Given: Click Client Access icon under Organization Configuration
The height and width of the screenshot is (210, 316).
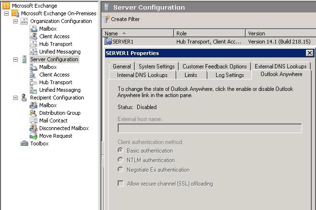Looking at the screenshot, I should [x=33, y=36].
